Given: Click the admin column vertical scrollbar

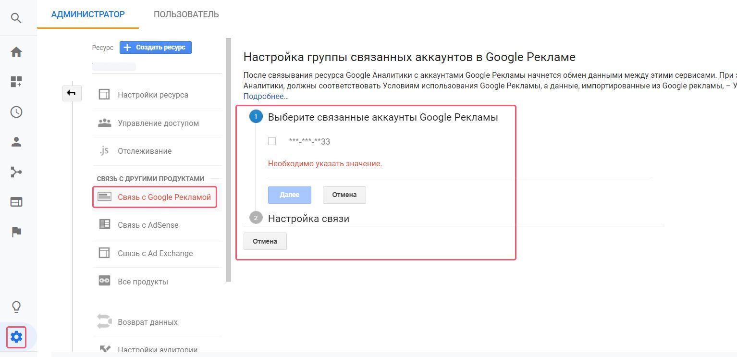Looking at the screenshot, I should pyautogui.click(x=229, y=160).
